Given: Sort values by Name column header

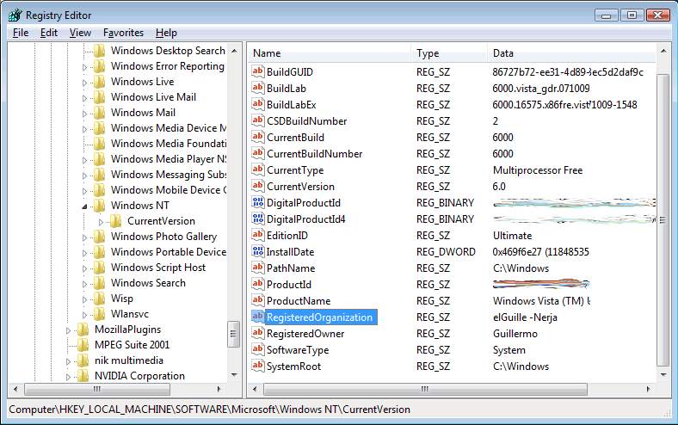Looking at the screenshot, I should coord(330,53).
